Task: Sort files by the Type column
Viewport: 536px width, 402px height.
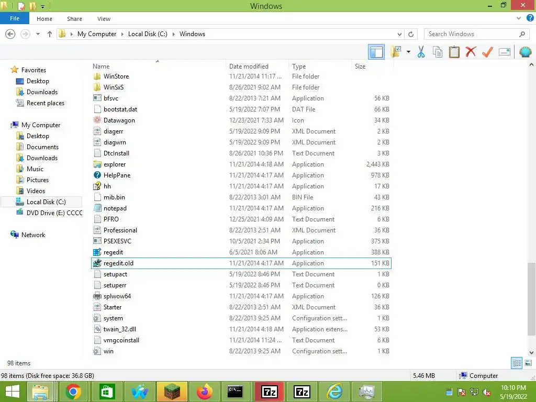Action: click(x=299, y=66)
